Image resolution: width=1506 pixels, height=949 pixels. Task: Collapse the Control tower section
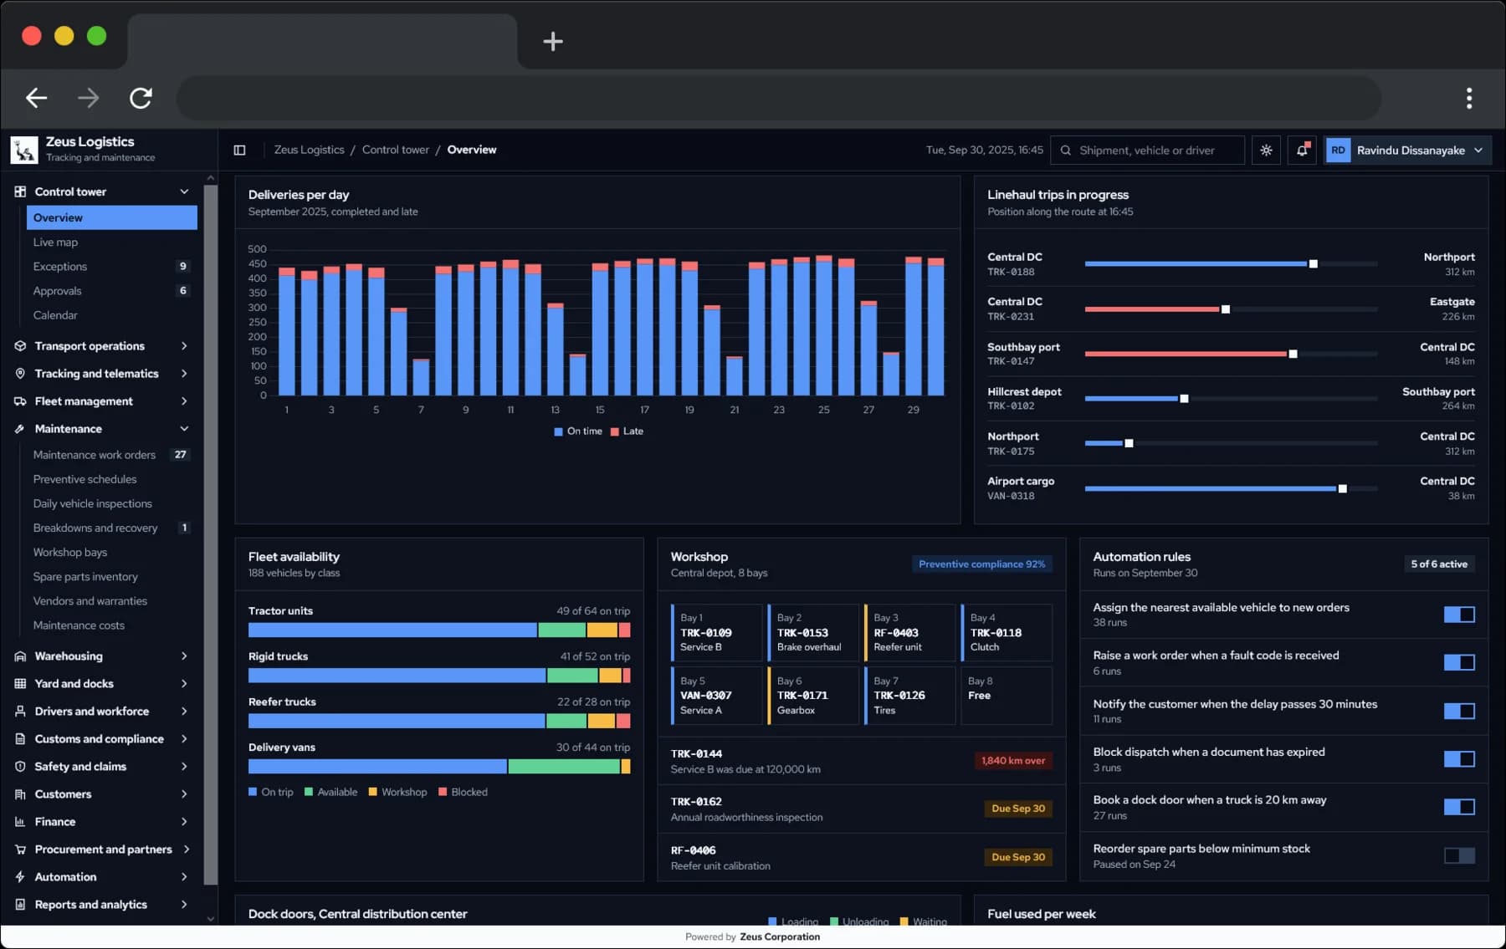pyautogui.click(x=184, y=191)
